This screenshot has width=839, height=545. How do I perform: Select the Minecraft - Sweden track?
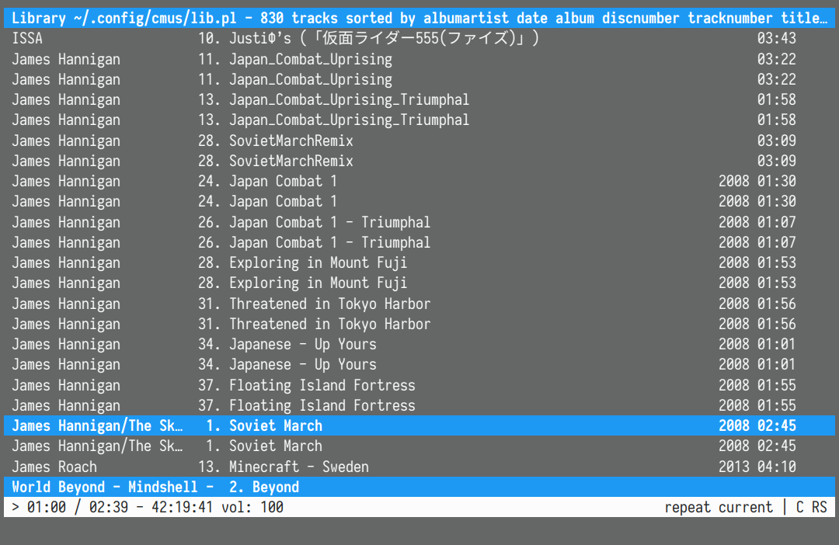click(x=298, y=467)
